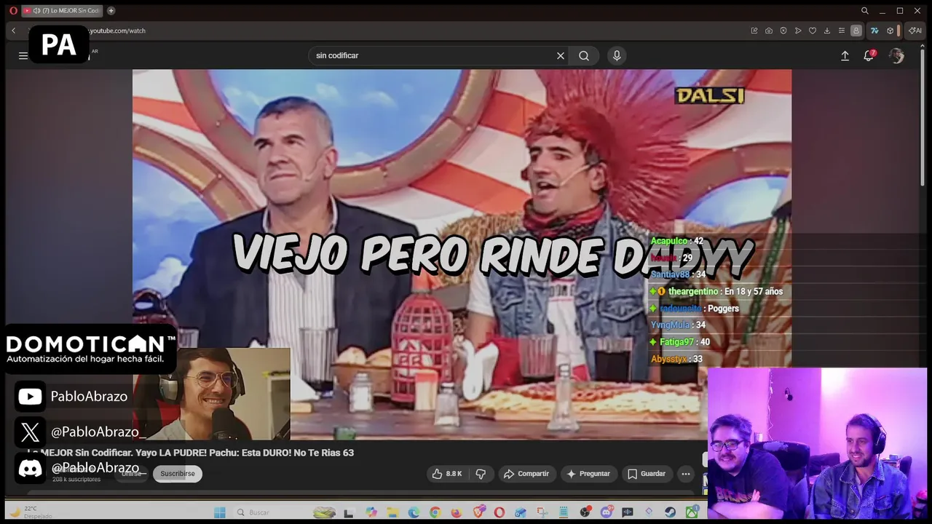The height and width of the screenshot is (524, 932).
Task: Open Opera's Easy Setup sliders icon
Action: coord(842,31)
